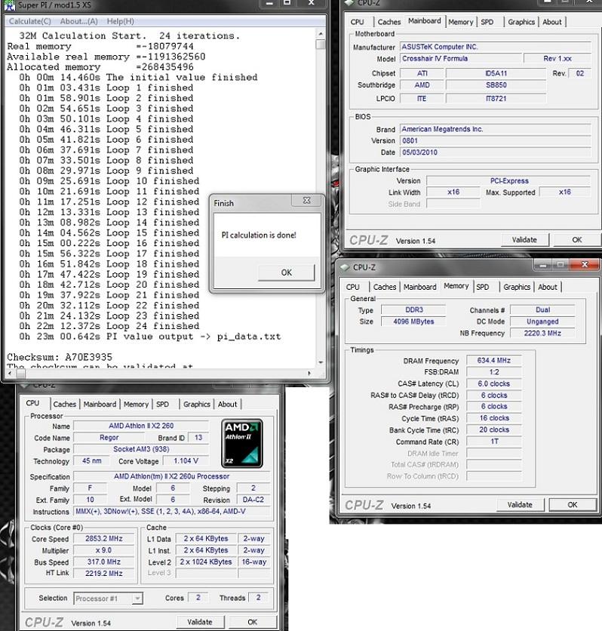Click OK in Memory CPU-Z window
This screenshot has width=602, height=631.
[x=573, y=505]
